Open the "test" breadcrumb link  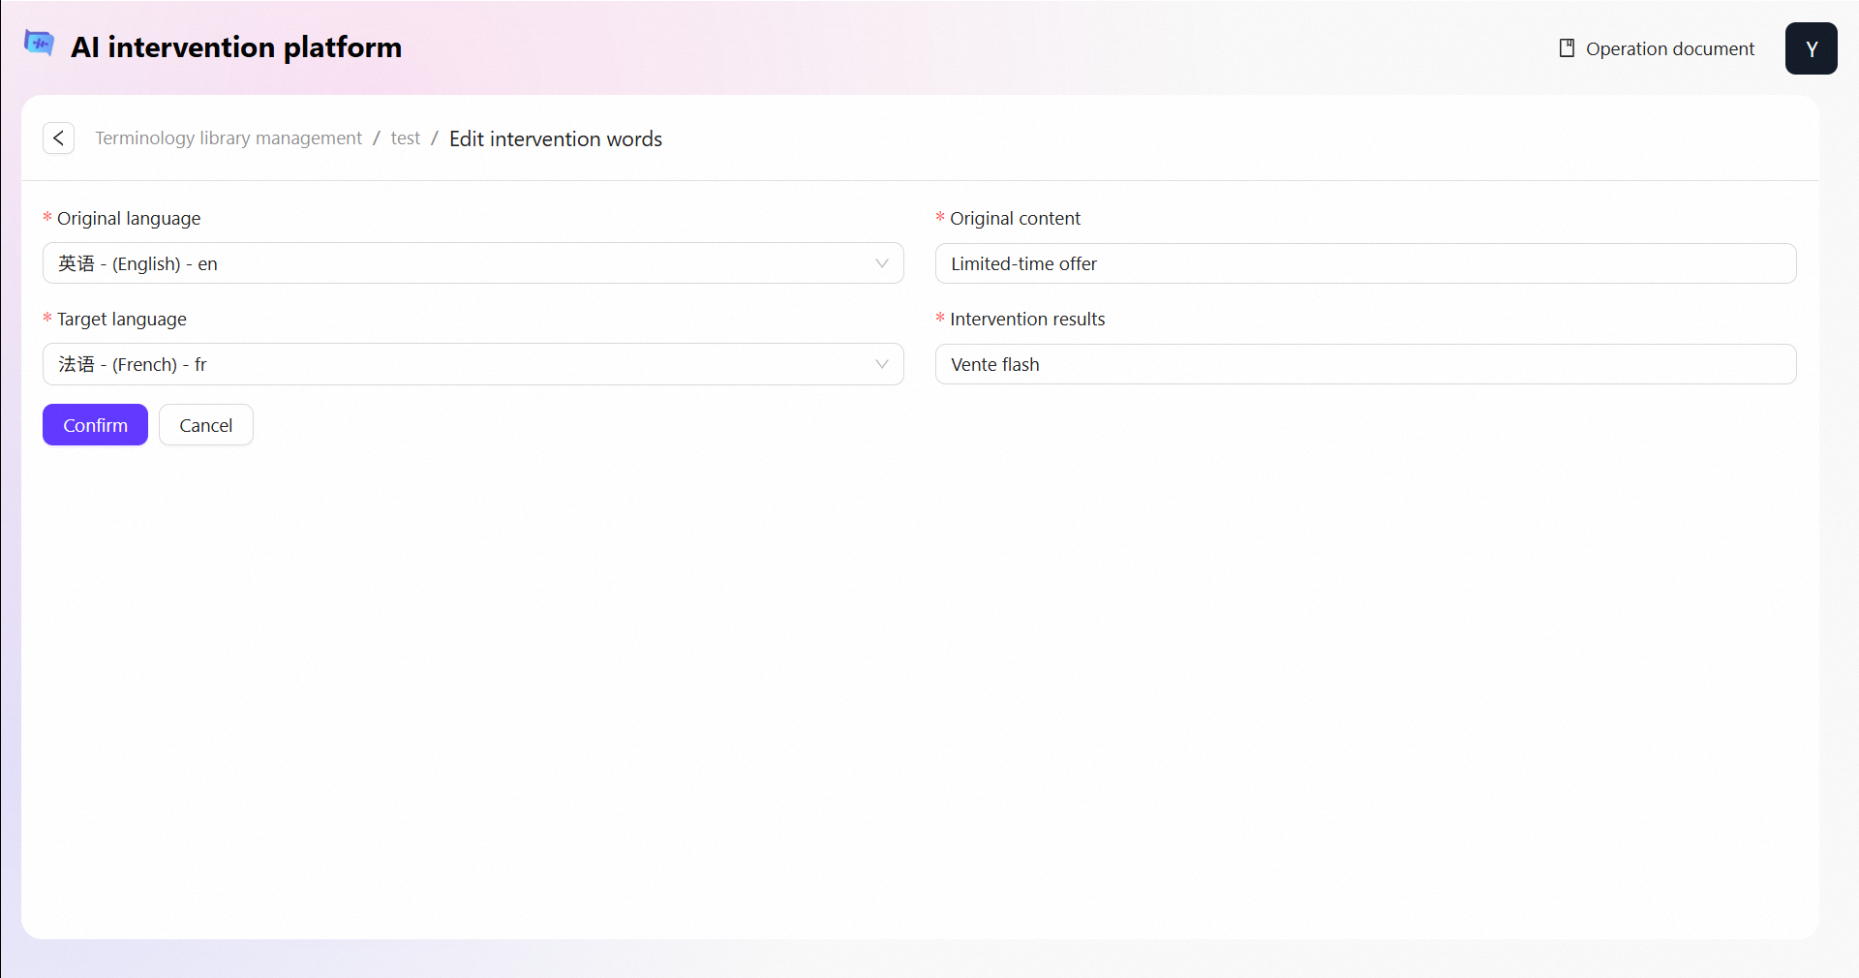[405, 138]
